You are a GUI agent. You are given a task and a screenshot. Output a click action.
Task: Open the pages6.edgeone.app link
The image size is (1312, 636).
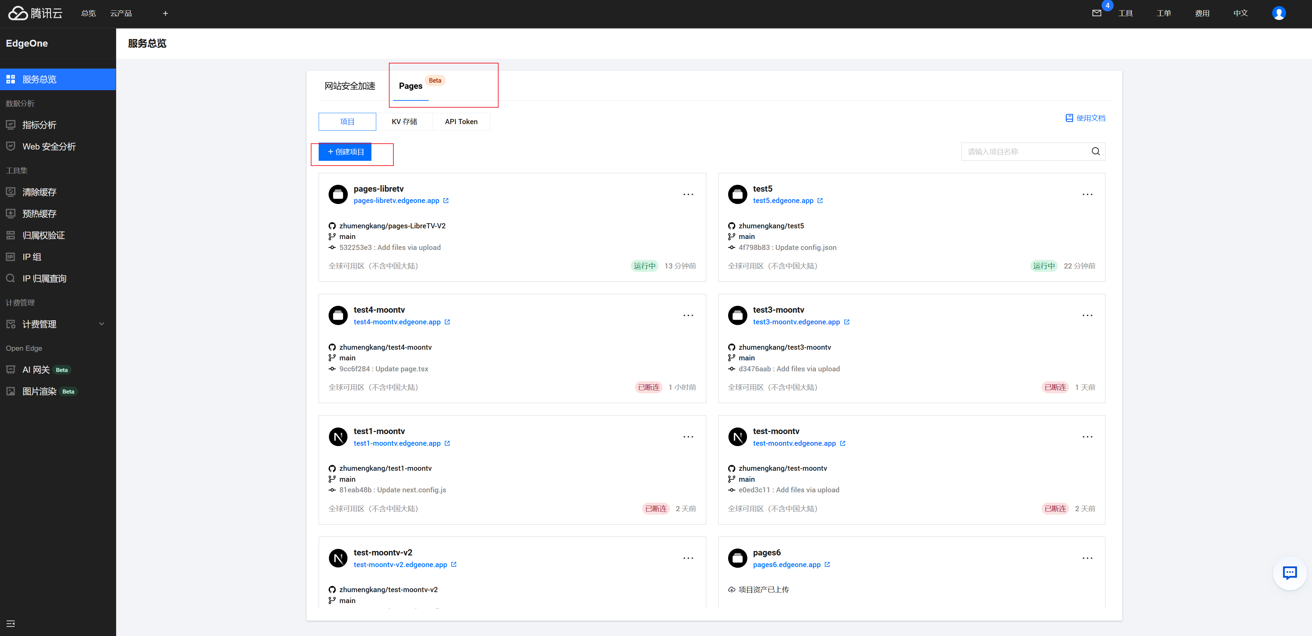coord(787,565)
